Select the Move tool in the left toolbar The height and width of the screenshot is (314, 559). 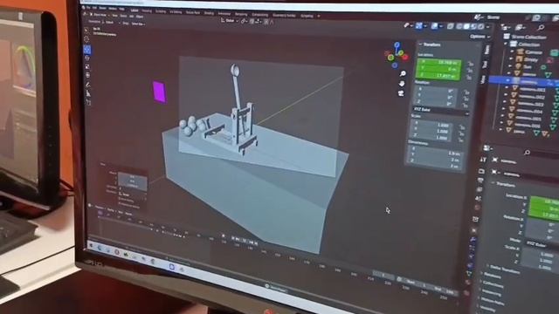(x=87, y=50)
